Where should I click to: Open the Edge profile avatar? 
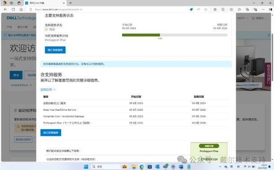[5, 3]
